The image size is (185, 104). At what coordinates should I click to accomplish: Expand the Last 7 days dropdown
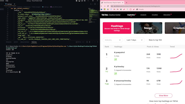click(134, 40)
